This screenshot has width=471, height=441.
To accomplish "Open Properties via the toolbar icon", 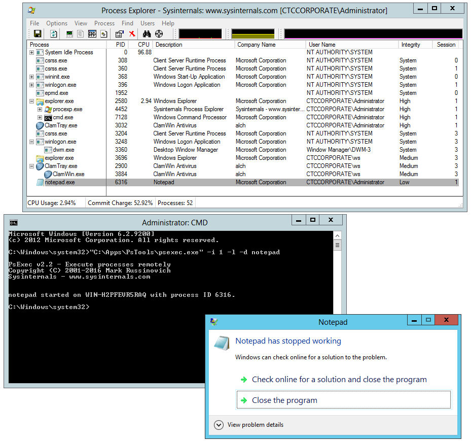I will 120,33.
